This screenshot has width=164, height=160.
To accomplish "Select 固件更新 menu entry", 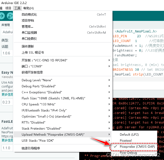I will click(x=63, y=46).
